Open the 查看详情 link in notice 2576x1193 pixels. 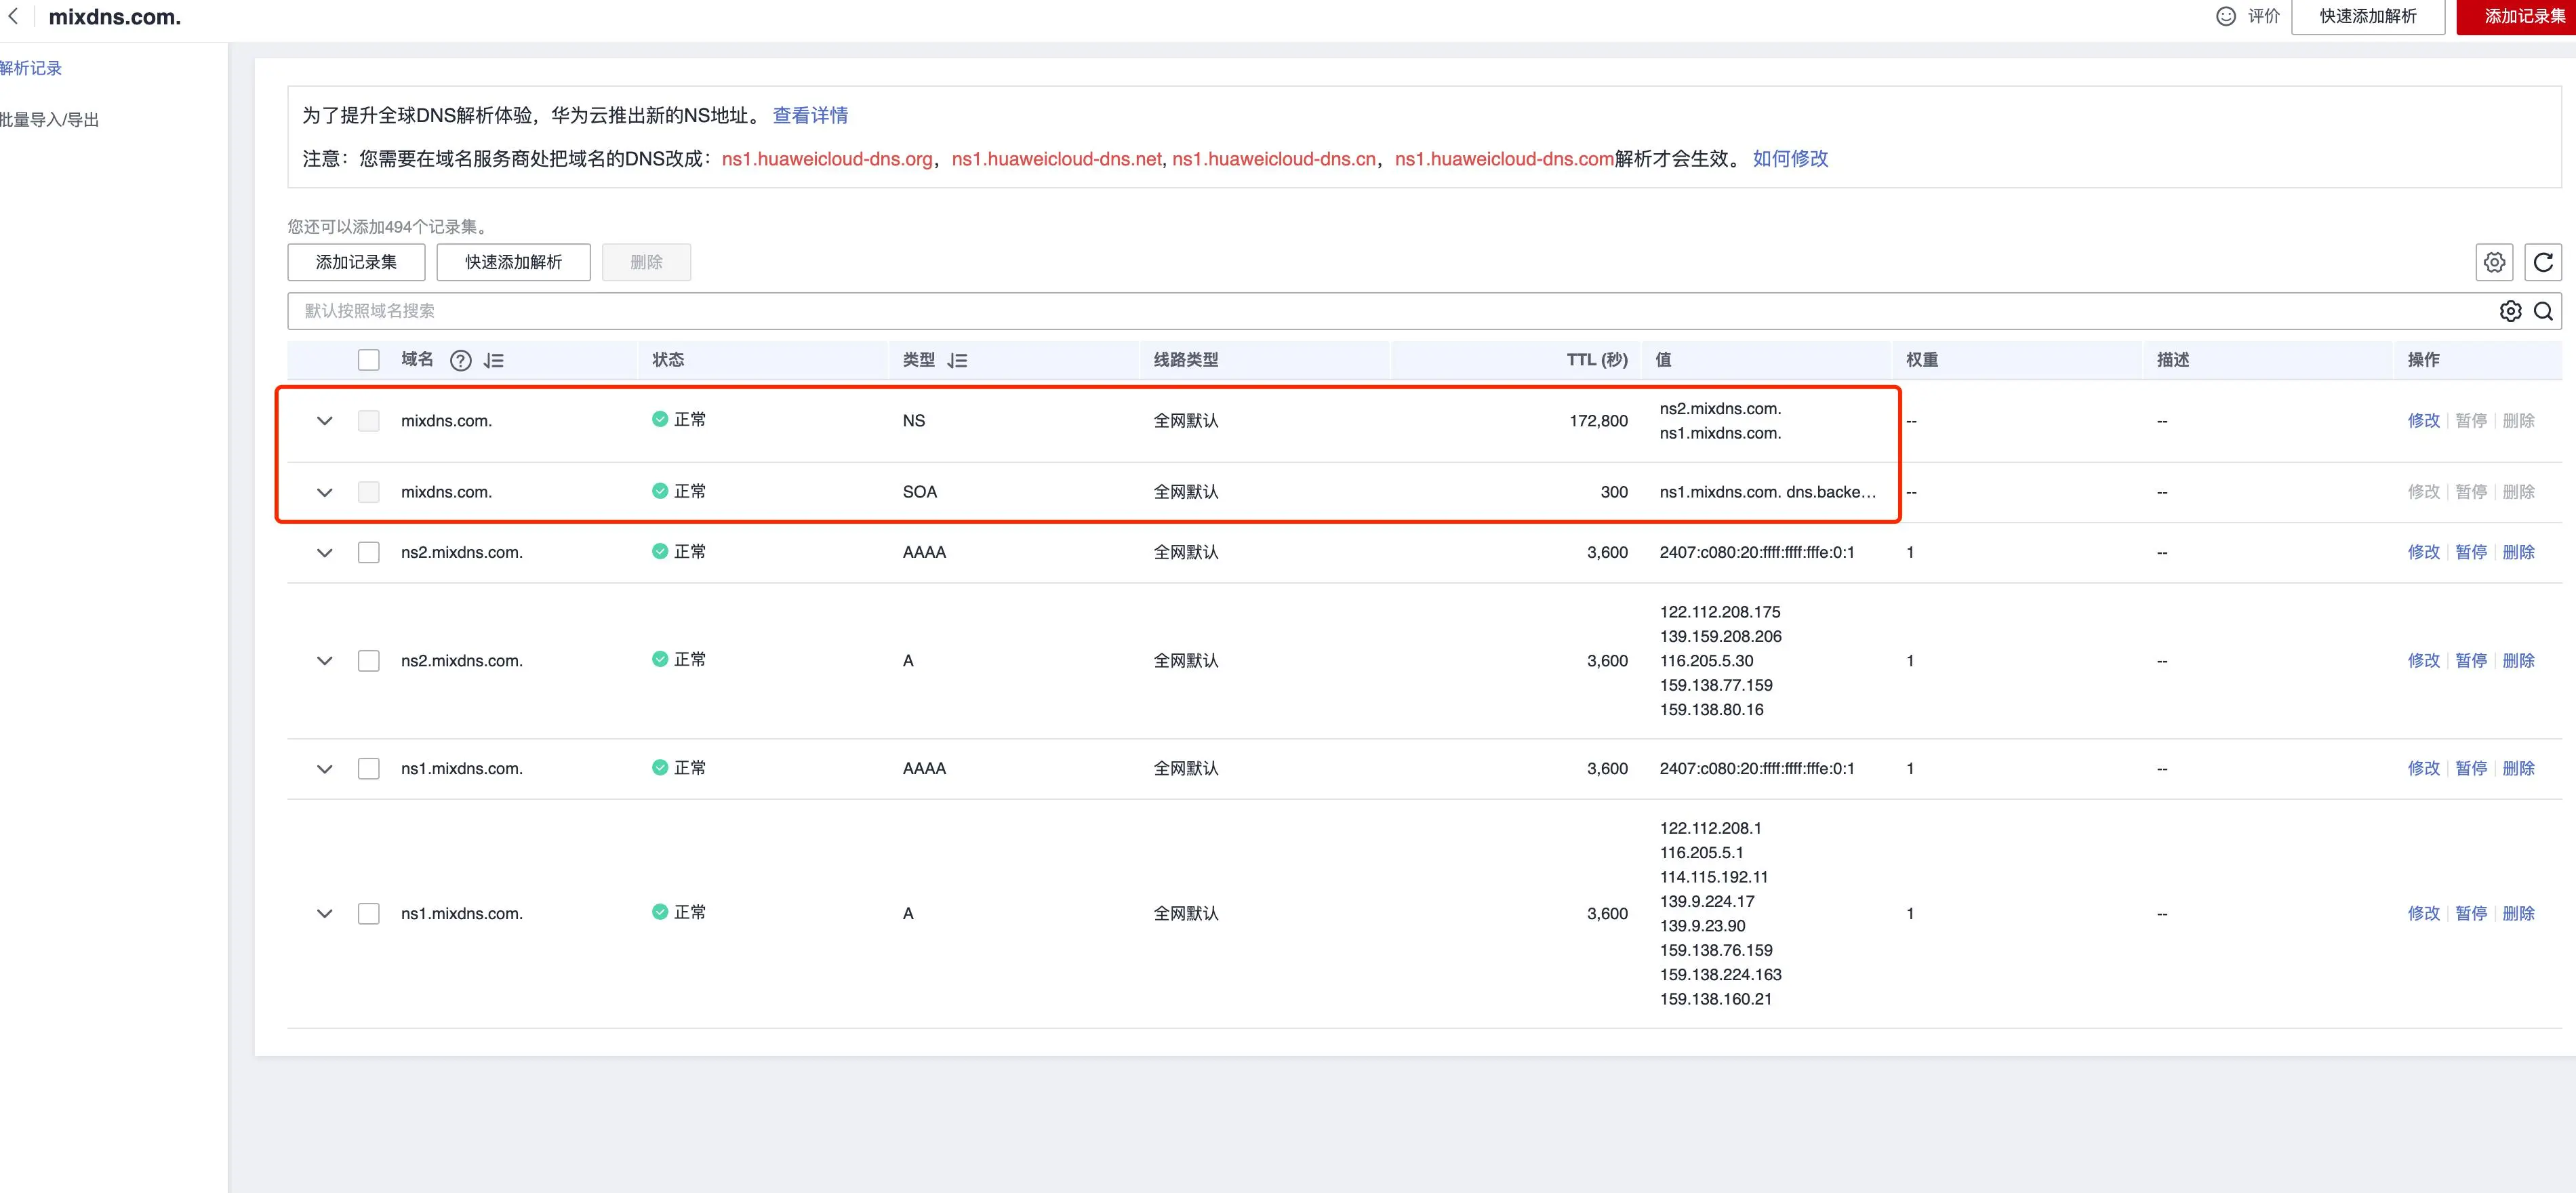[810, 116]
